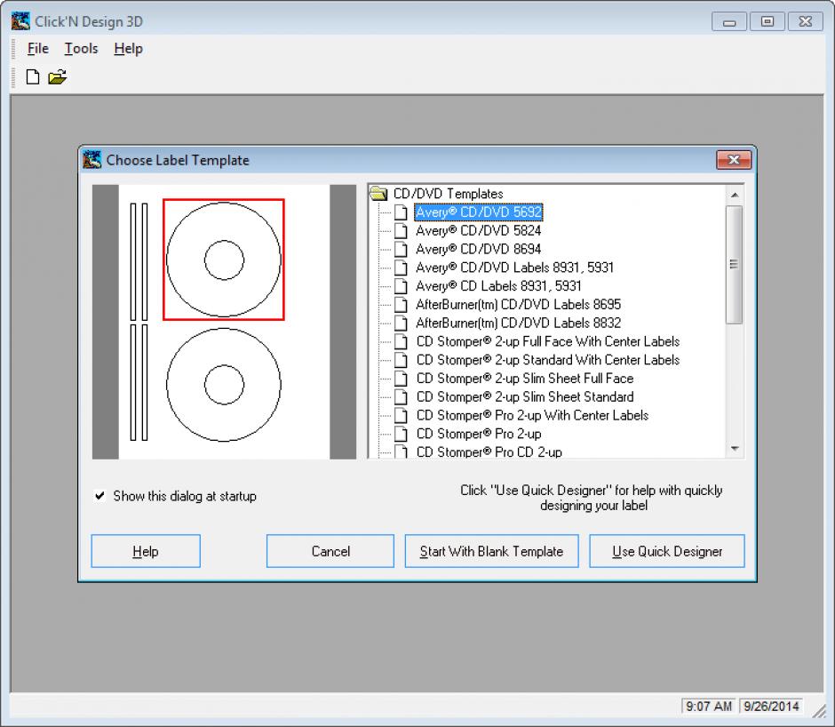
Task: Click the Choose Label Template dialog icon
Action: (x=92, y=159)
